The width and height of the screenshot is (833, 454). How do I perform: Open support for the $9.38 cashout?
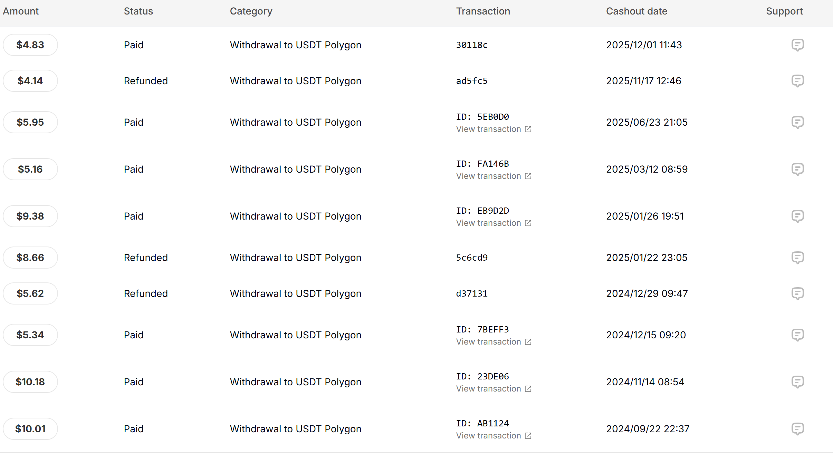797,216
